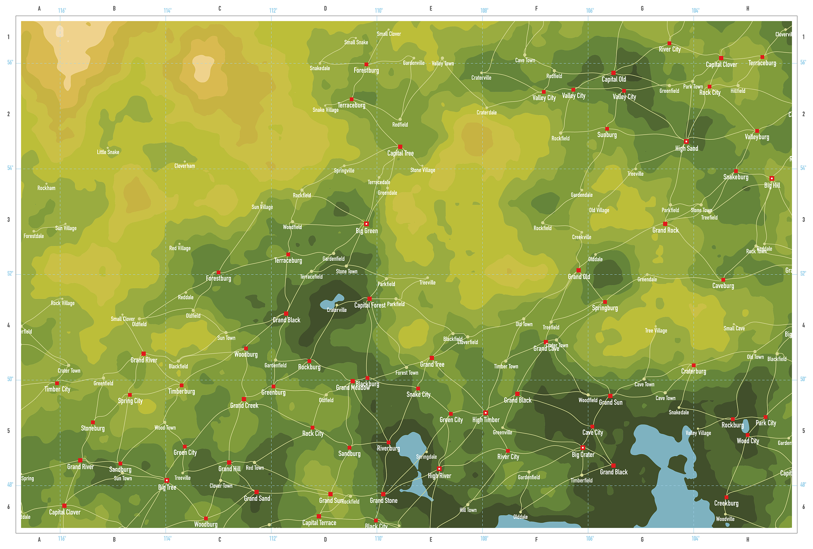813x549 pixels.
Task: Select the Riverburg red marker
Action: (388, 442)
